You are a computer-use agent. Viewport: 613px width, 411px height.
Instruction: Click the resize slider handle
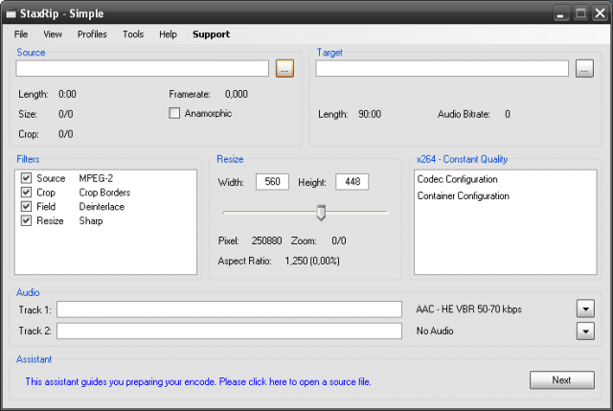[321, 212]
